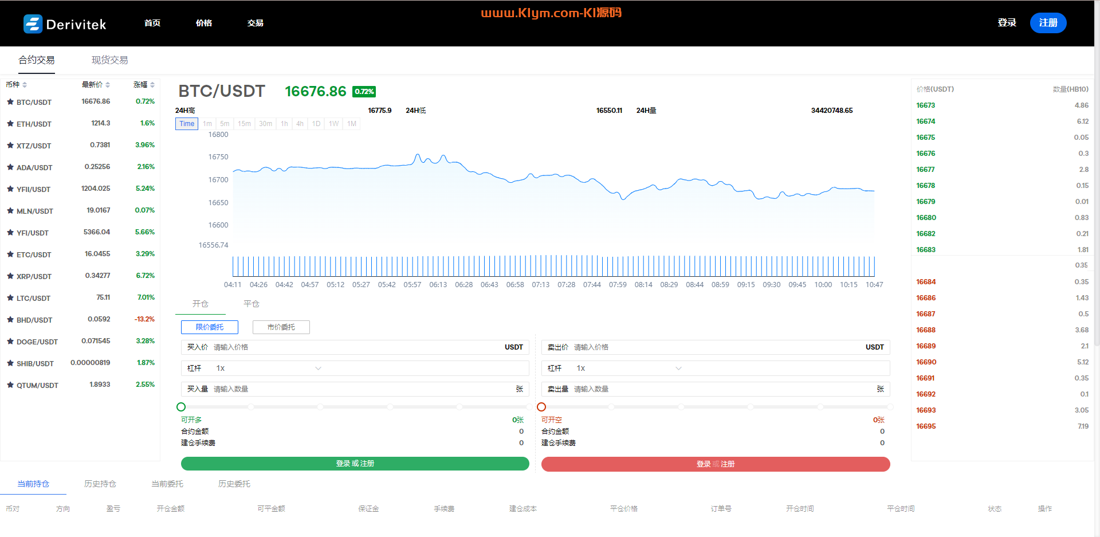Sort coin list by 币种 arrows

pos(25,85)
